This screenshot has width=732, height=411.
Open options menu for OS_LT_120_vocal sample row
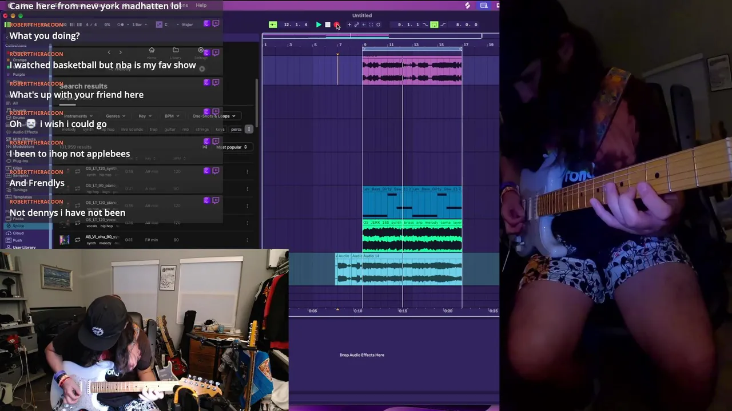coord(248,223)
